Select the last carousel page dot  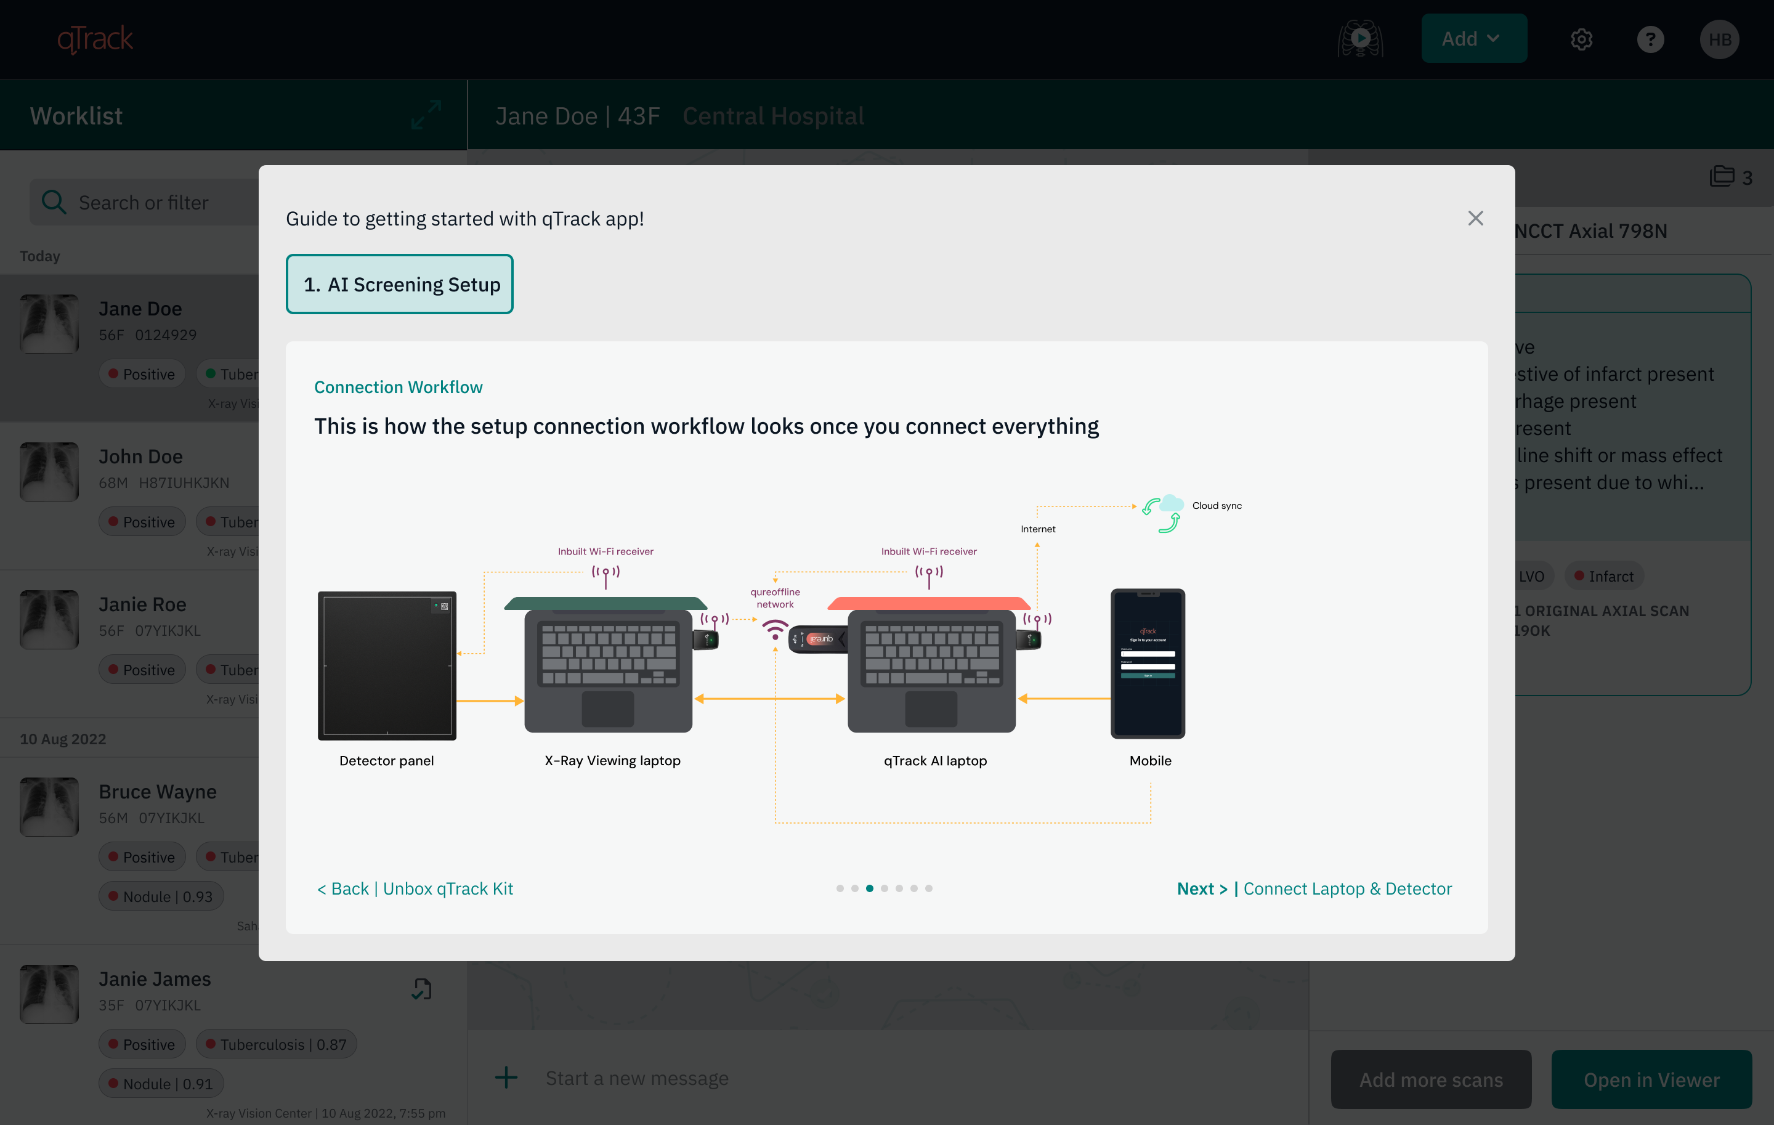click(928, 888)
